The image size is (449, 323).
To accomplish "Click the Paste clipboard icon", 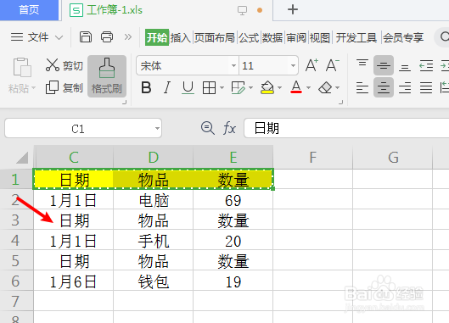I will tap(22, 68).
